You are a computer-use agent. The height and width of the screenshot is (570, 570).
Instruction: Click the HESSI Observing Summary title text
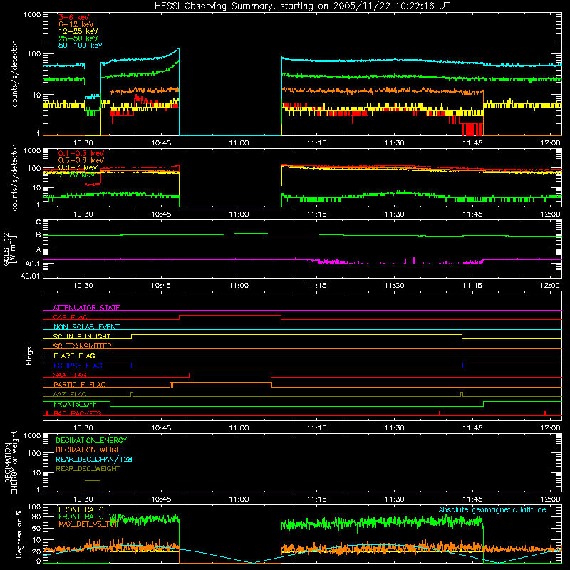(301, 6)
